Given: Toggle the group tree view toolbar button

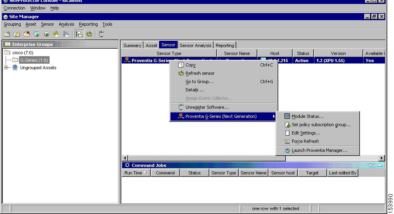Looking at the screenshot, I should pos(79,34).
